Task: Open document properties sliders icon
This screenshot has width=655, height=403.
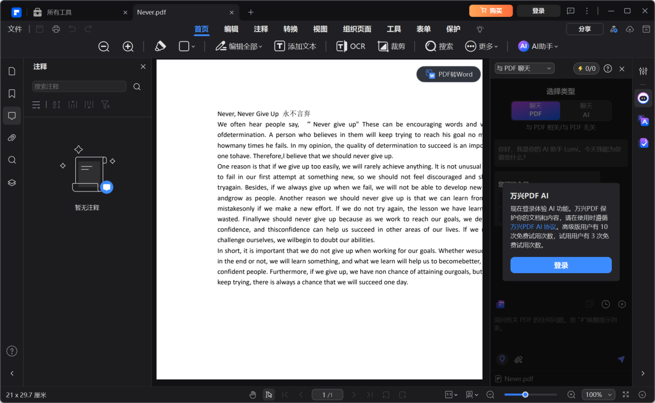Action: [x=642, y=70]
